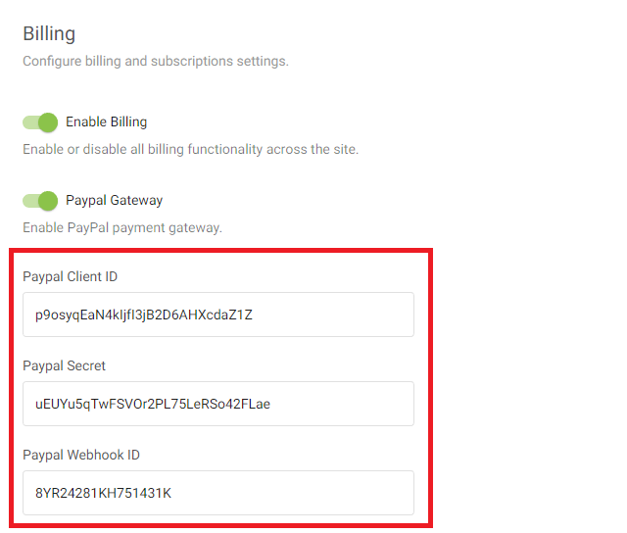The width and height of the screenshot is (627, 533).
Task: Toggle the Enable Billing switch off
Action: [x=40, y=122]
